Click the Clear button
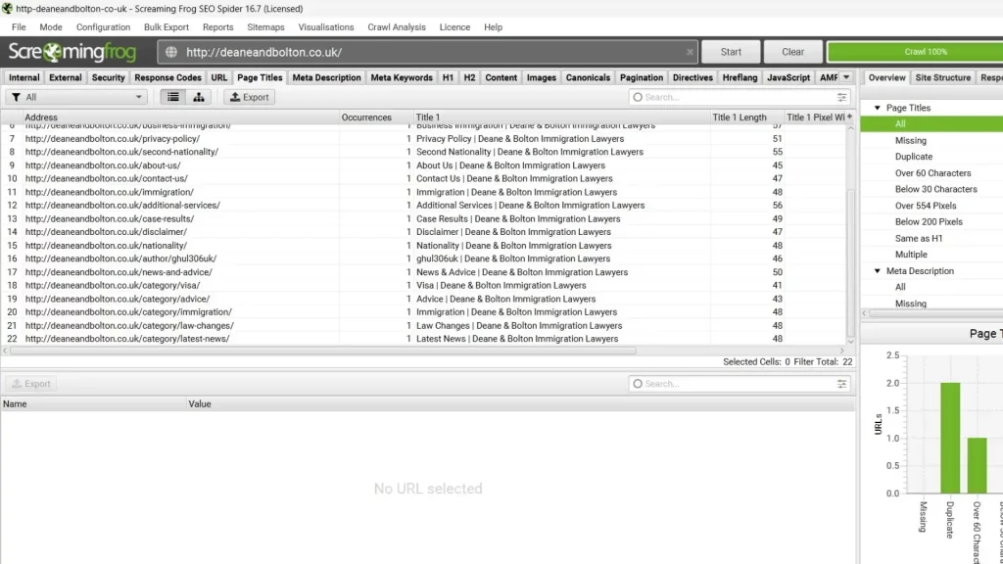 [792, 52]
